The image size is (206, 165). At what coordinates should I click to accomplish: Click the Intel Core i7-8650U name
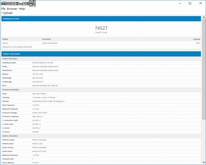(x=39, y=94)
